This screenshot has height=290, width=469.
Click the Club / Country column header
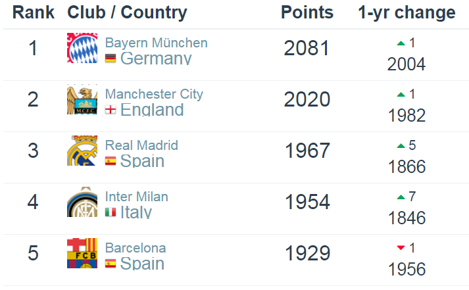coord(127,12)
